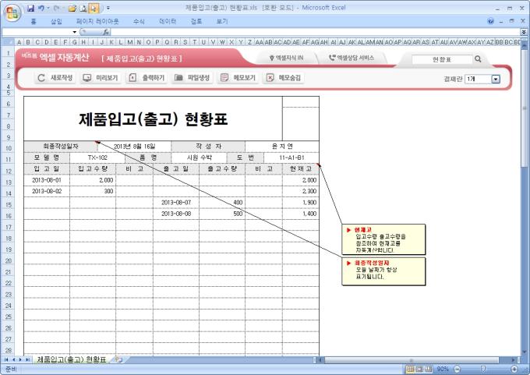Click the insert new worksheet tab icon
Image resolution: width=530 pixels, height=375 pixels.
118,359
